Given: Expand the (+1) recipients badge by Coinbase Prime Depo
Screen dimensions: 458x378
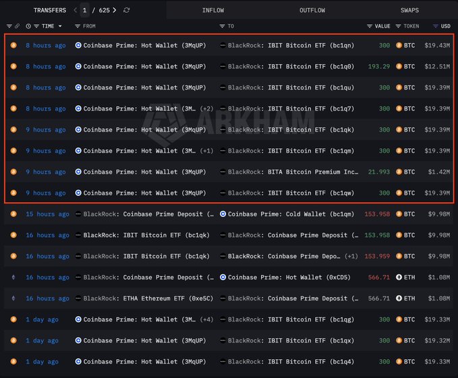Looking at the screenshot, I should [351, 256].
